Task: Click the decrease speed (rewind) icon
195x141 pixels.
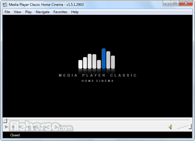Action: [34, 127]
